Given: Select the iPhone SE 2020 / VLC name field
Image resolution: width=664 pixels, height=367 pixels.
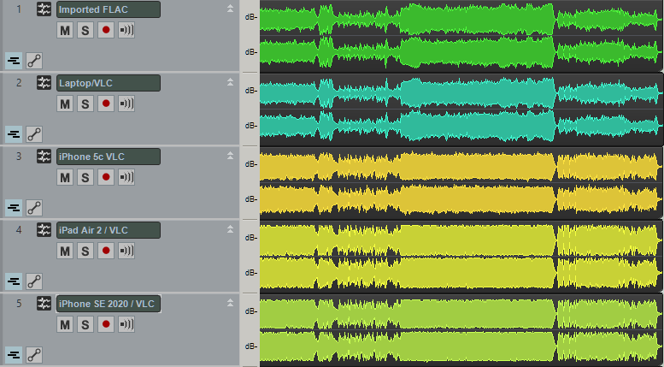Looking at the screenshot, I should click(x=109, y=304).
